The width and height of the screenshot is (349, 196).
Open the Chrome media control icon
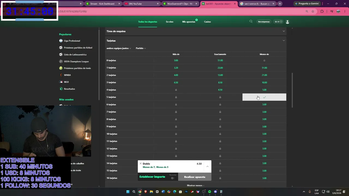(x=332, y=11)
